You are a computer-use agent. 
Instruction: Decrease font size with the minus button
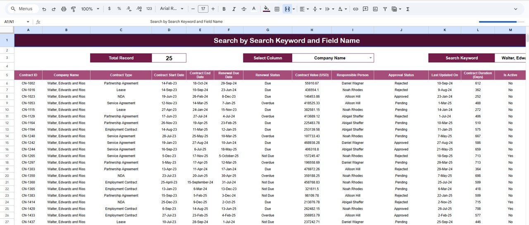tap(193, 9)
